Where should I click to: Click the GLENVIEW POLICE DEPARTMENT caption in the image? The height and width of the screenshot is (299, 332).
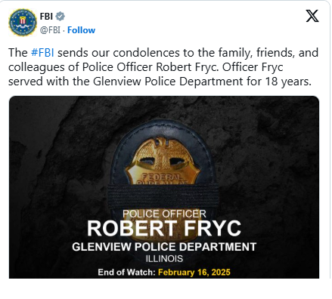164,247
